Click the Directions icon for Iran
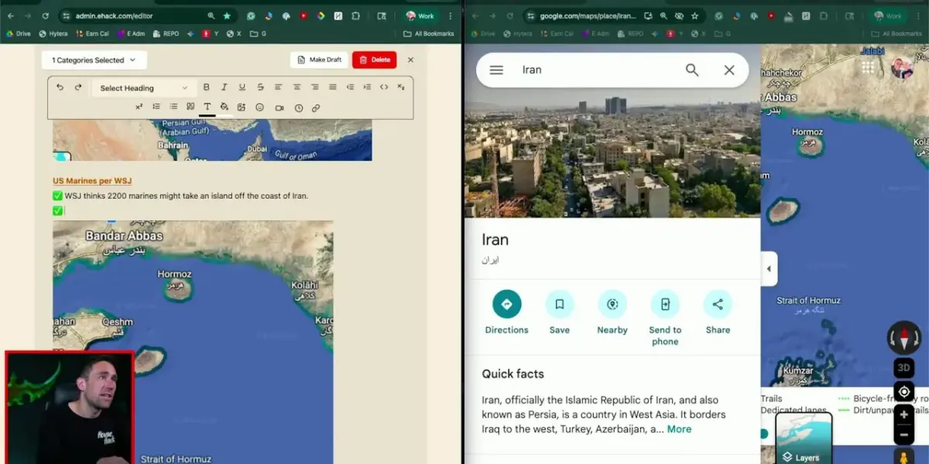 click(x=506, y=304)
